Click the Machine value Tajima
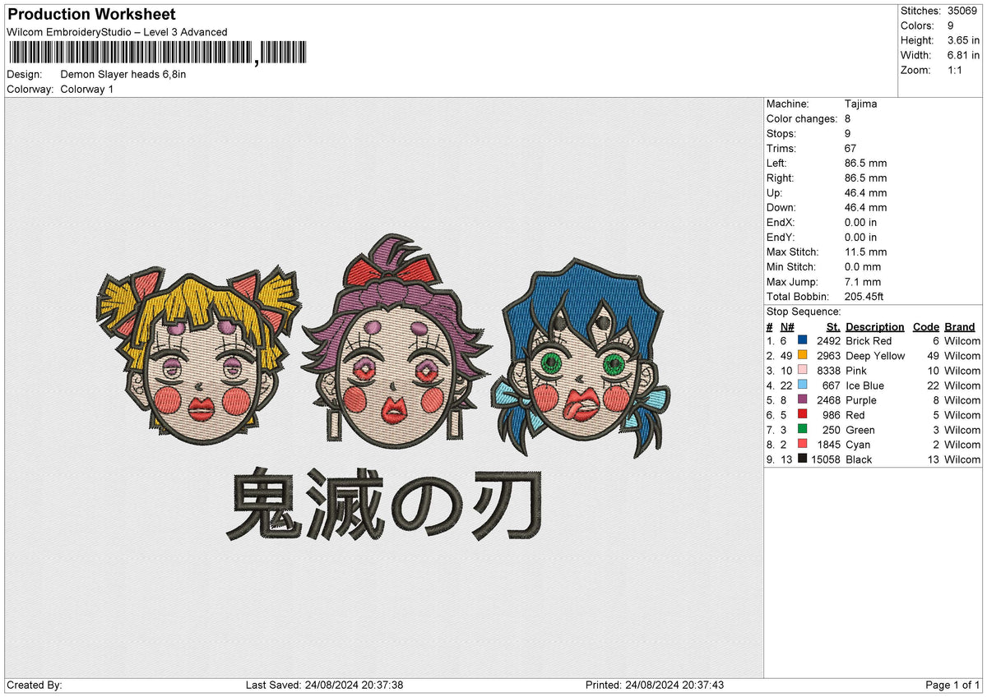The width and height of the screenshot is (987, 697). point(860,104)
